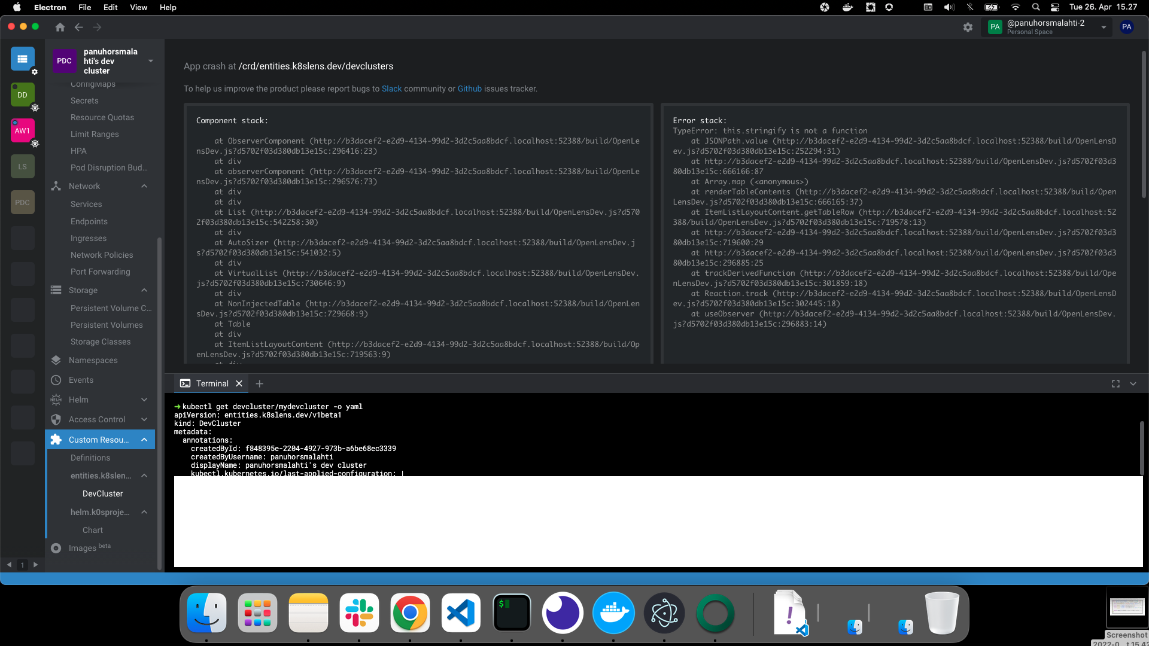Maximize the terminal dock panel
Image resolution: width=1149 pixels, height=646 pixels.
pos(1115,383)
